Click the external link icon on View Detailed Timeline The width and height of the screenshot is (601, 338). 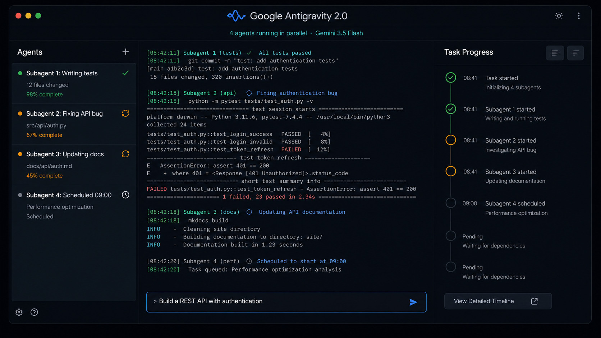click(x=535, y=301)
